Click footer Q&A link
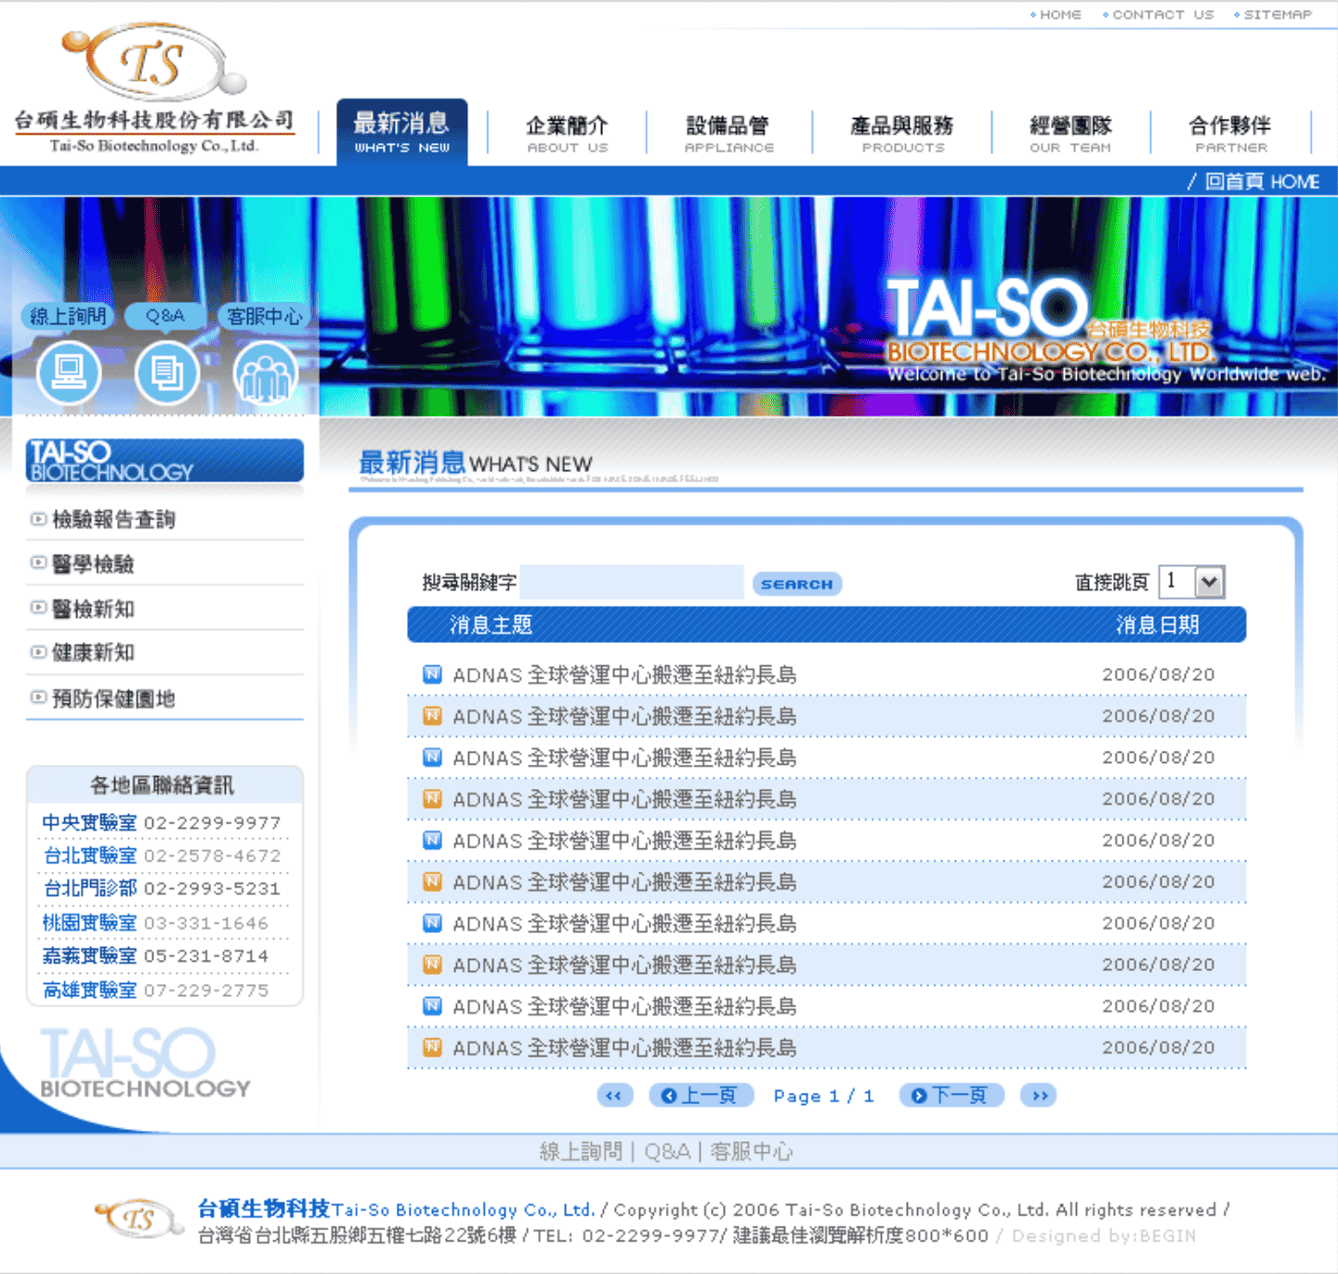The width and height of the screenshot is (1338, 1274). pos(667,1151)
